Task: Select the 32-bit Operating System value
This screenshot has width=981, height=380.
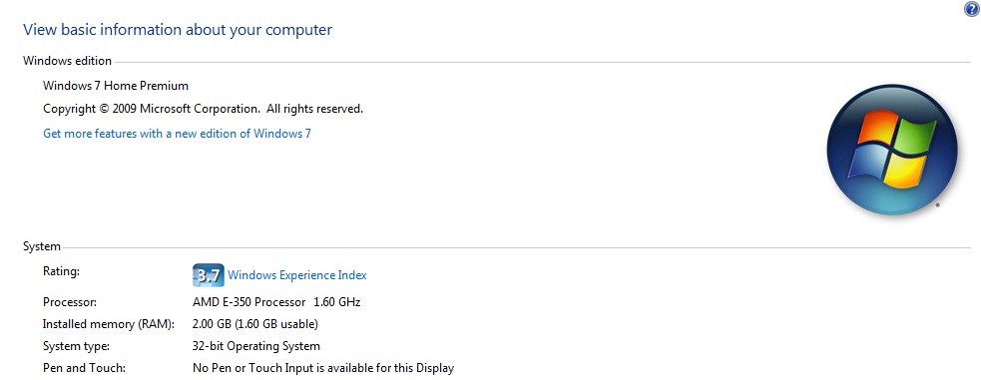Action: (x=256, y=346)
